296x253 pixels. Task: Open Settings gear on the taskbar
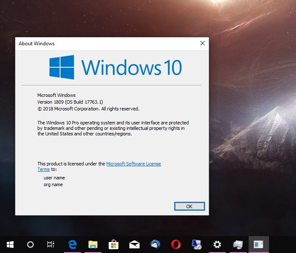click(217, 245)
